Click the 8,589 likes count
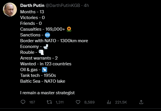The width and height of the screenshot is (161, 111). pyautogui.click(x=89, y=102)
